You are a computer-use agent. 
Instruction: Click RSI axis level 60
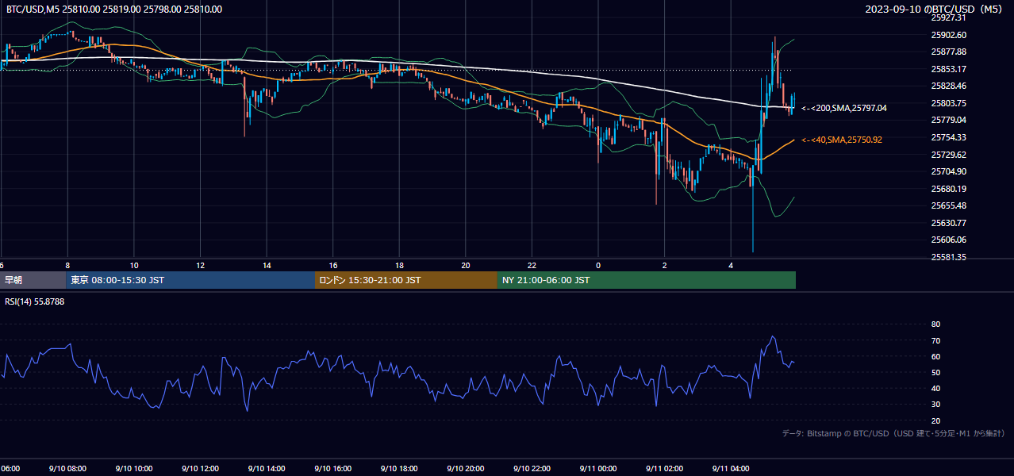(x=936, y=356)
